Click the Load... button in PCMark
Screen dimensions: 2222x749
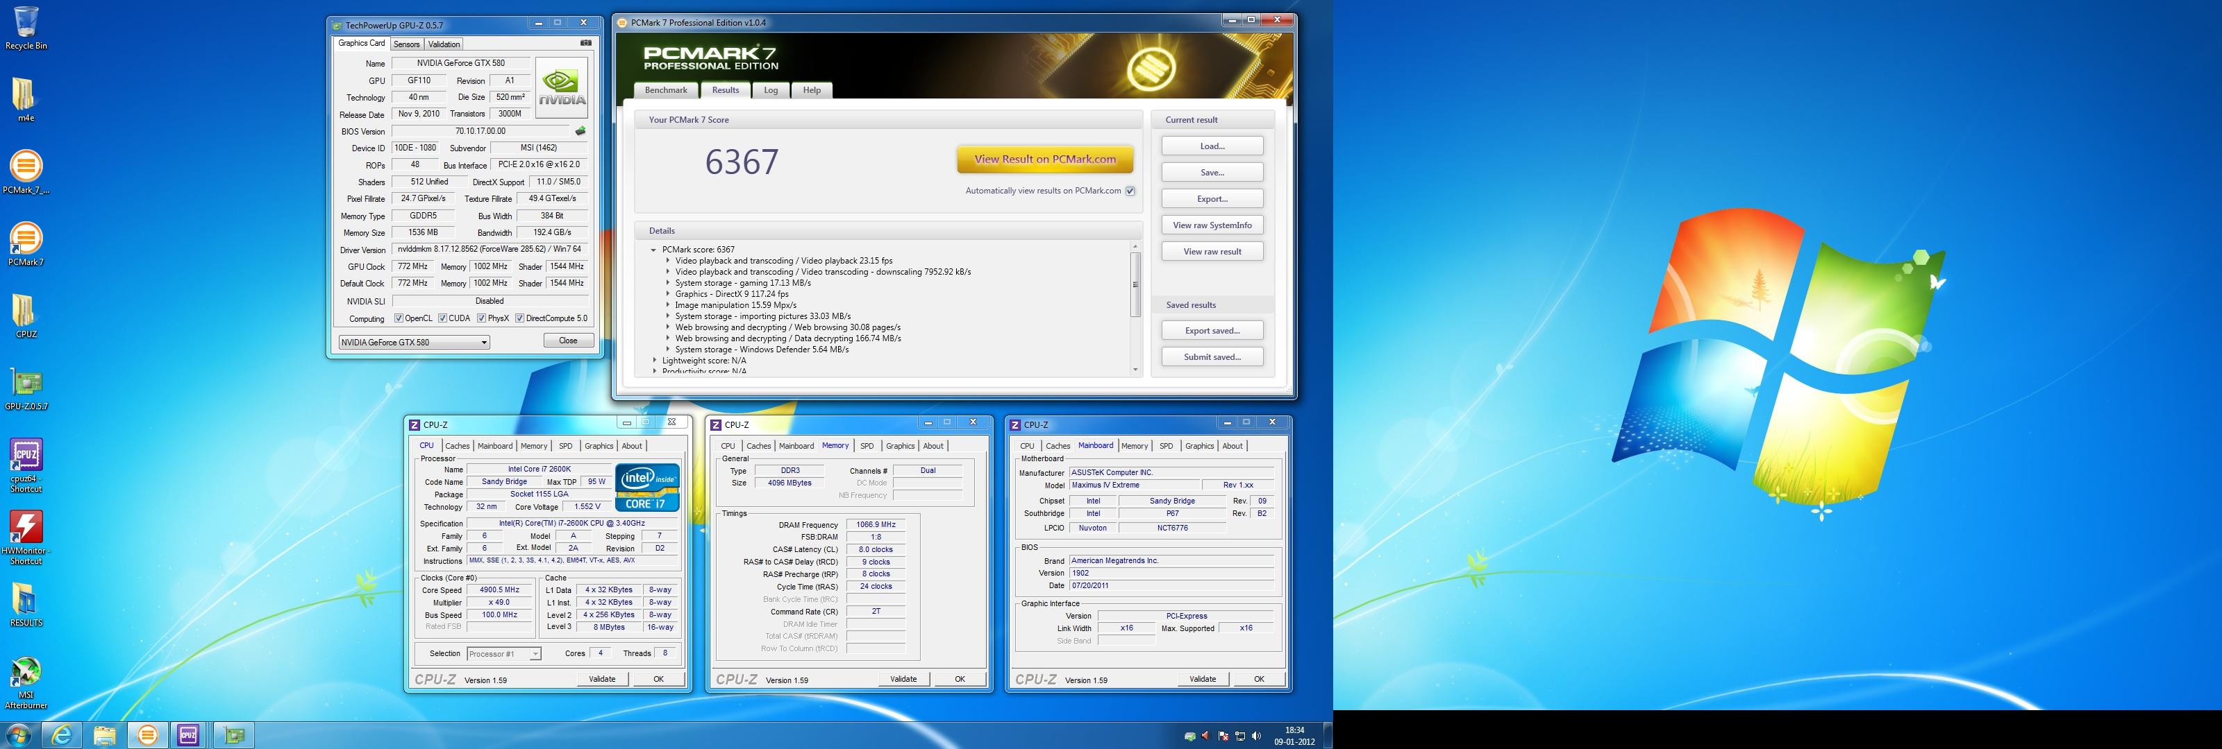[x=1212, y=146]
